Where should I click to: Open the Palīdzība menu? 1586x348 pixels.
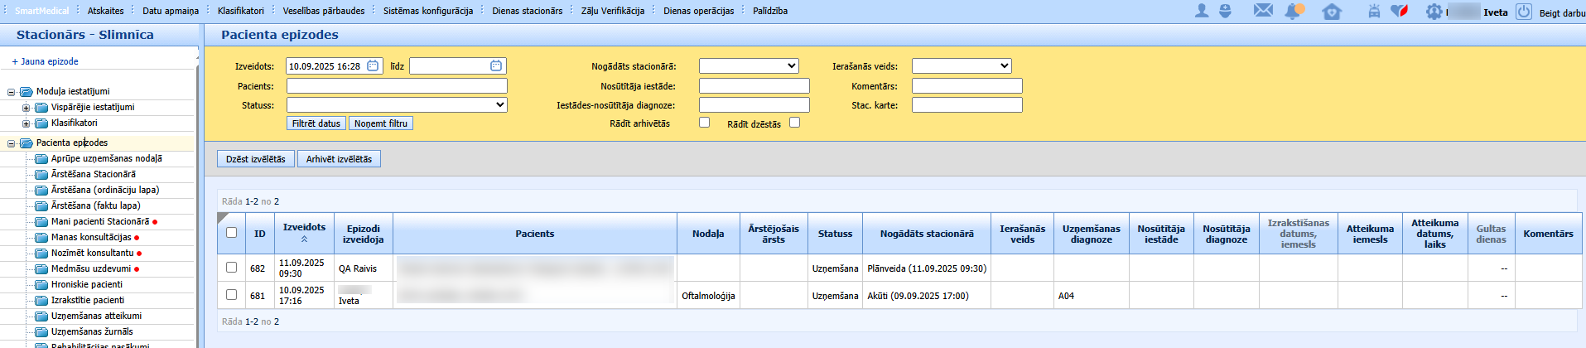tap(770, 11)
